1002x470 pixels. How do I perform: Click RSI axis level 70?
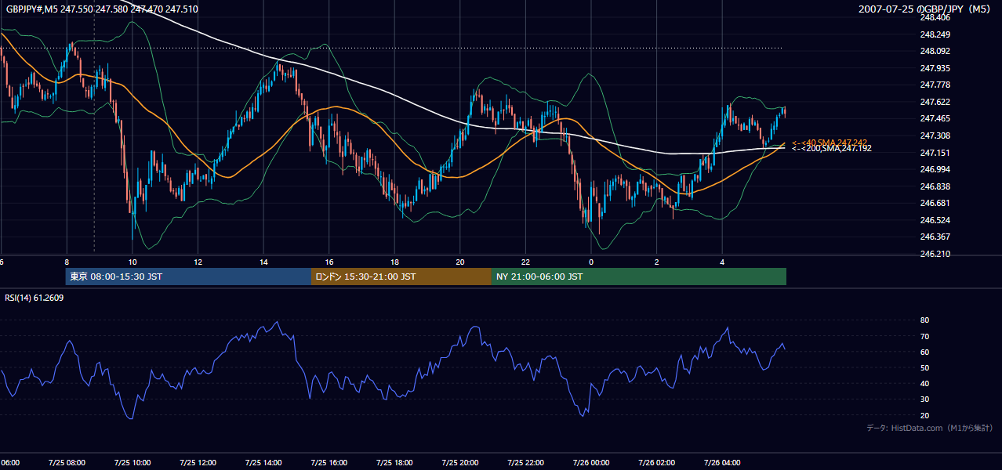tap(924, 336)
